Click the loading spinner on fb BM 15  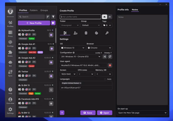tap(51, 90)
